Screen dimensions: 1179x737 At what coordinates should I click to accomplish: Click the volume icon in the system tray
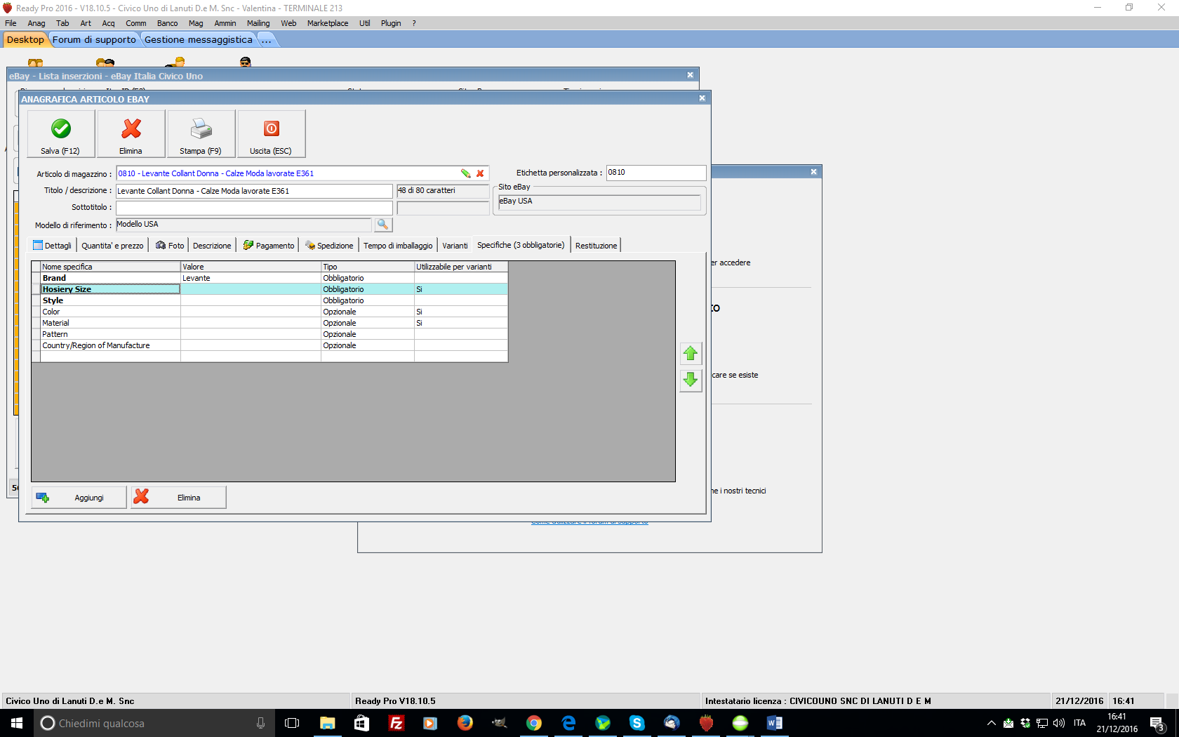1059,723
